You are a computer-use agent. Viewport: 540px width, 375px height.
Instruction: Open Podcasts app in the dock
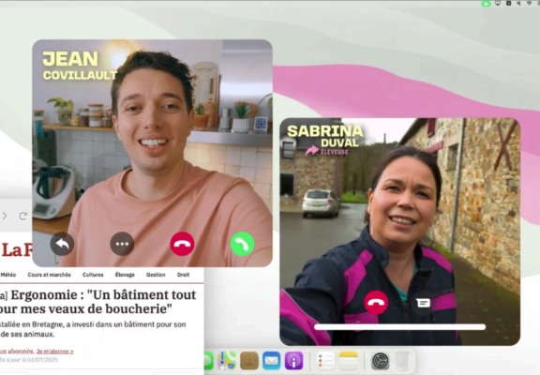pyautogui.click(x=293, y=361)
